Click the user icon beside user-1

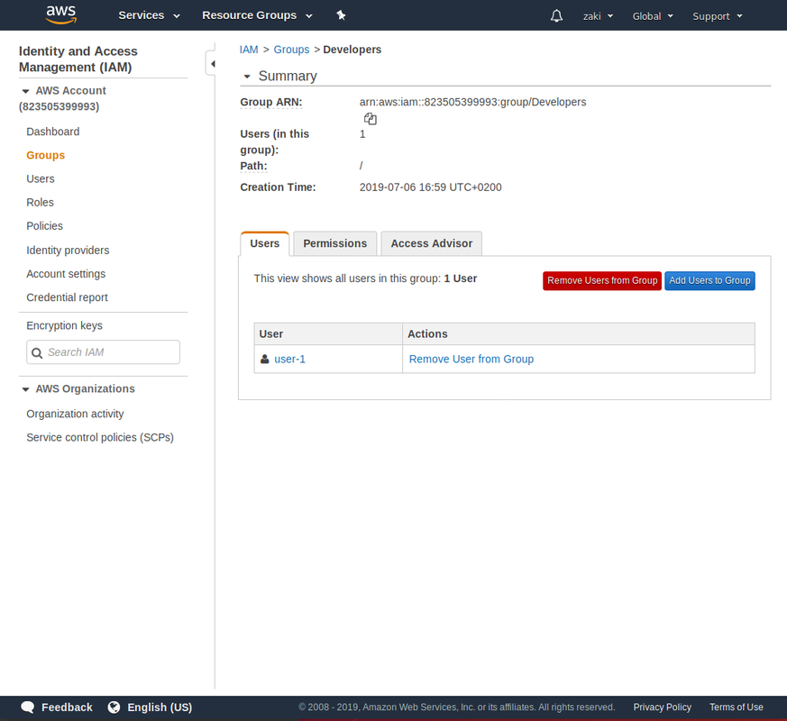264,360
